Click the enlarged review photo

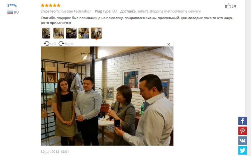click(107, 96)
